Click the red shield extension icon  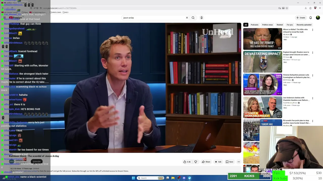pos(315,8)
